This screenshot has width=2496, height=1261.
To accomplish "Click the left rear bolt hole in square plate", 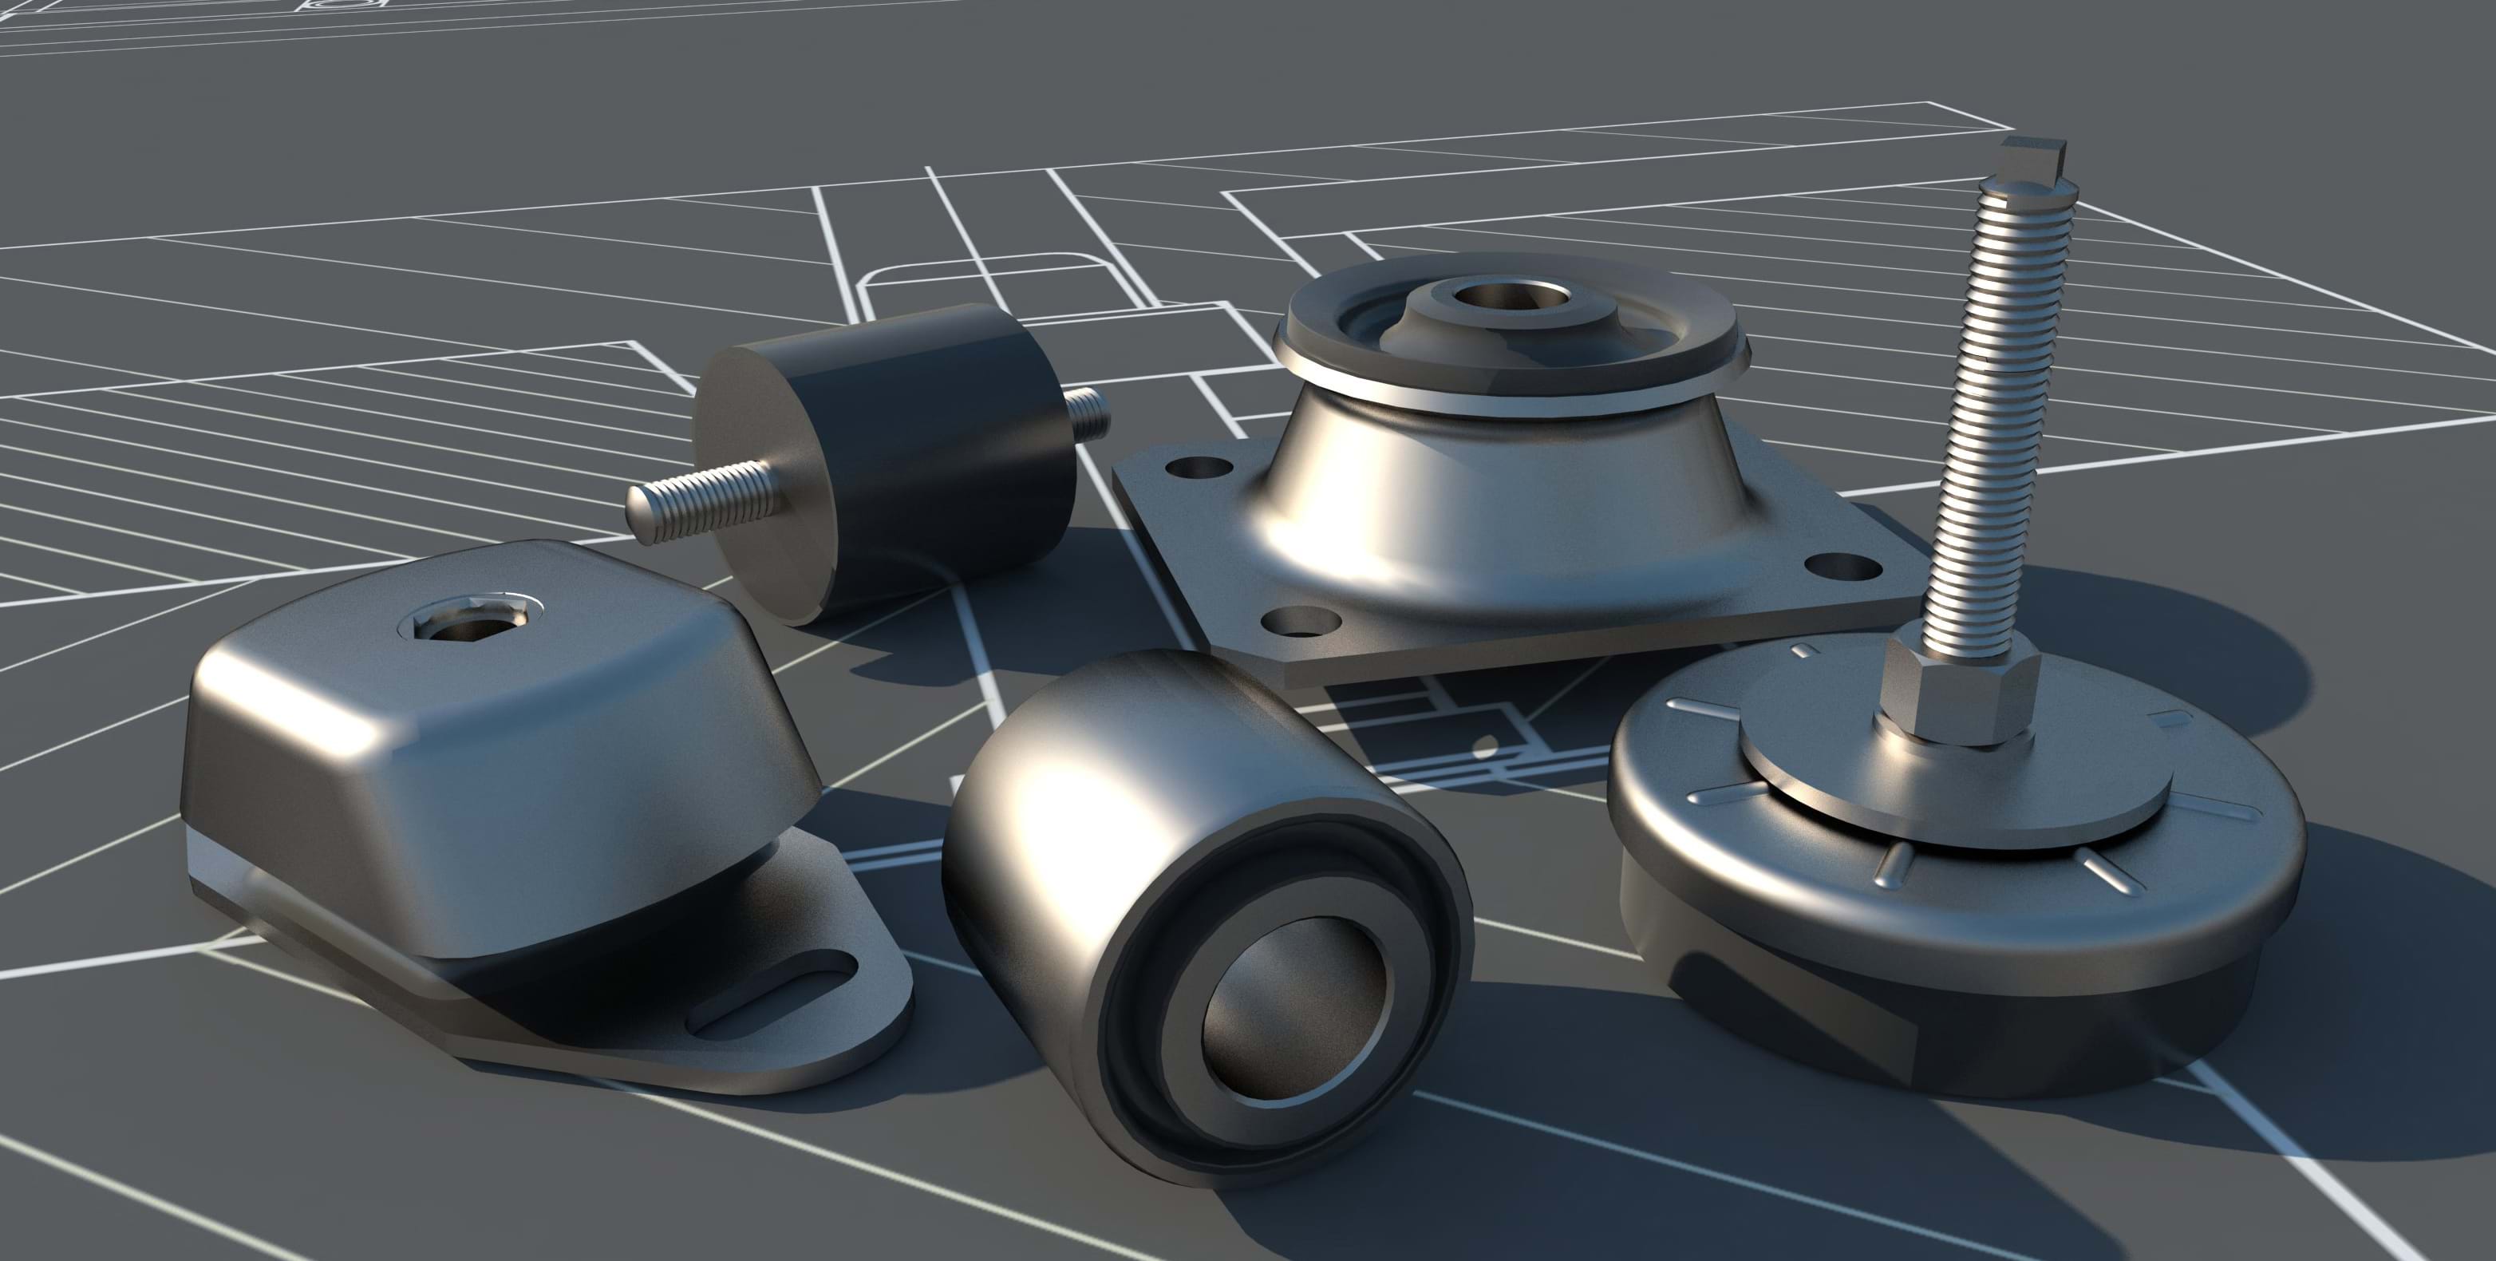I will tap(1199, 468).
